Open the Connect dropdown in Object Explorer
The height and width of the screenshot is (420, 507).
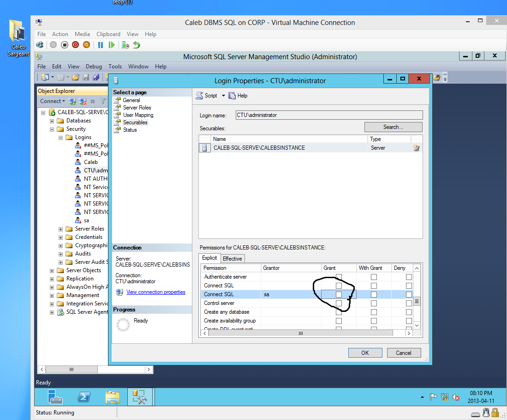click(x=53, y=101)
